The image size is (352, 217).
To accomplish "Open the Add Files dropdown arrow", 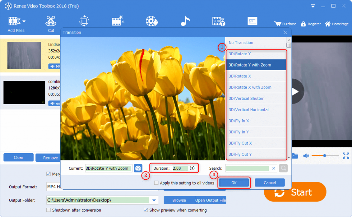I will (24, 21).
